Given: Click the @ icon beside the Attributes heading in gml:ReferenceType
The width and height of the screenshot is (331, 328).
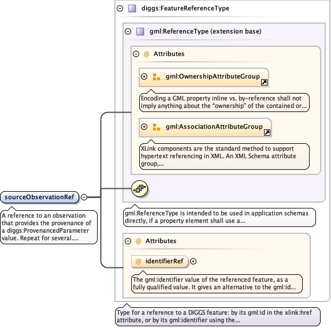Looking at the screenshot, I should tap(146, 54).
